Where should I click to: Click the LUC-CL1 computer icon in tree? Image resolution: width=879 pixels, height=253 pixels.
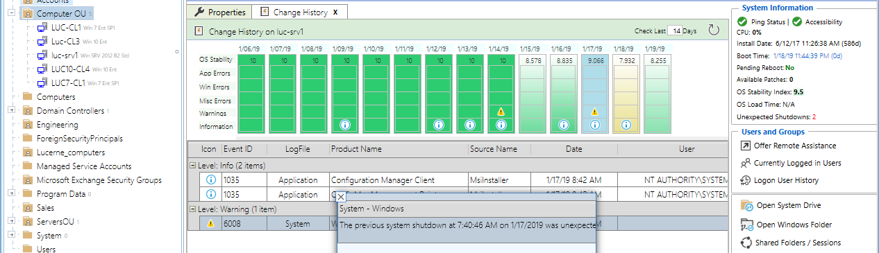[x=42, y=27]
